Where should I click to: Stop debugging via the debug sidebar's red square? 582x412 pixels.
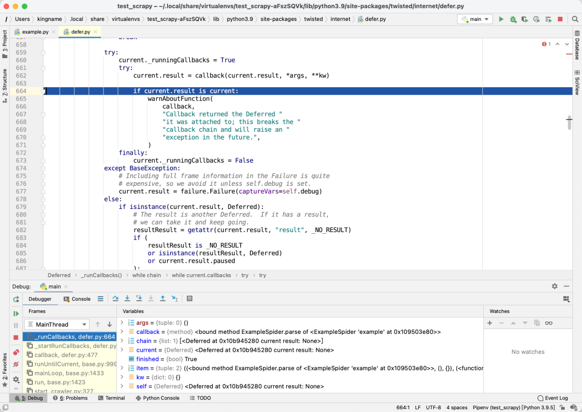pos(16,338)
